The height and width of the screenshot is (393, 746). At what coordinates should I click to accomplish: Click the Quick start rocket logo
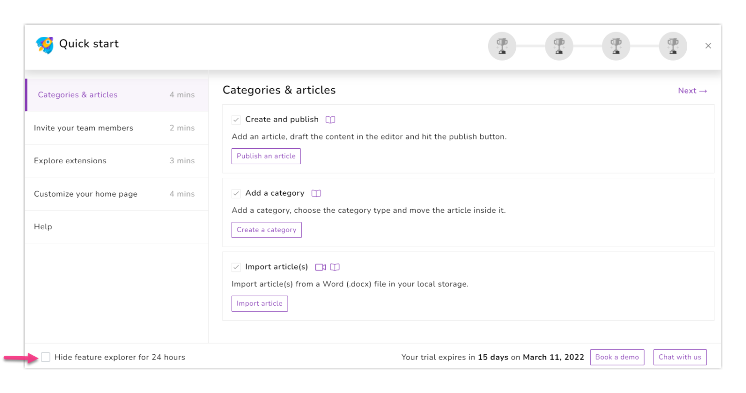45,45
